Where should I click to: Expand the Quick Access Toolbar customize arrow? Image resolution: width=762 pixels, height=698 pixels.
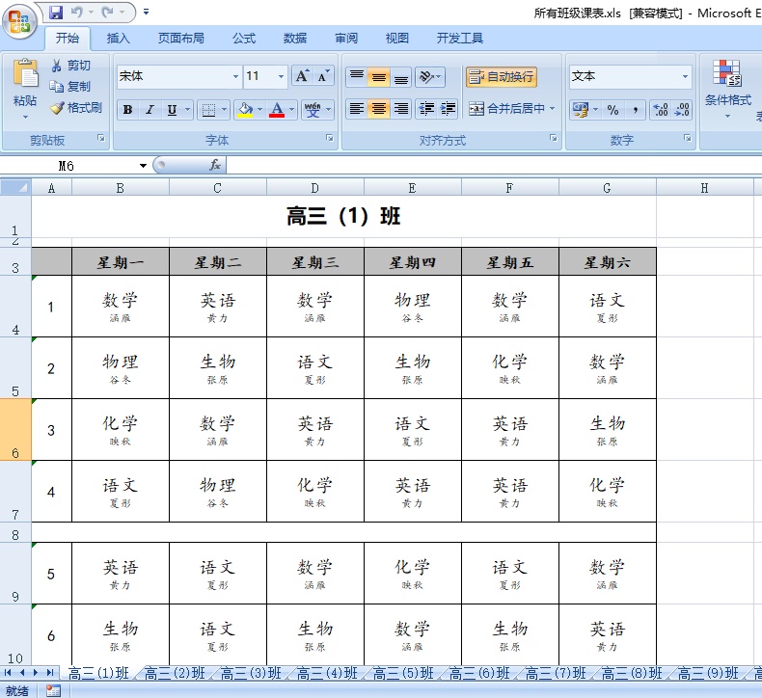click(x=146, y=12)
